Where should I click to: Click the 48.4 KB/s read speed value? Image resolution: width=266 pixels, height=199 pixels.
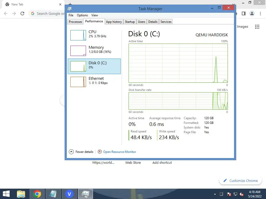coord(141,137)
